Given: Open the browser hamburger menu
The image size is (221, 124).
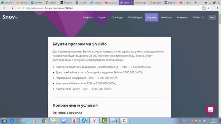Looking at the screenshot, I should tap(206, 2).
